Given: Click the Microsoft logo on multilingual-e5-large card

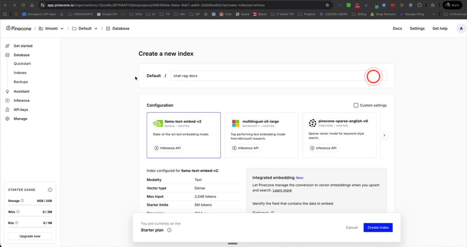Looking at the screenshot, I should 235,123.
